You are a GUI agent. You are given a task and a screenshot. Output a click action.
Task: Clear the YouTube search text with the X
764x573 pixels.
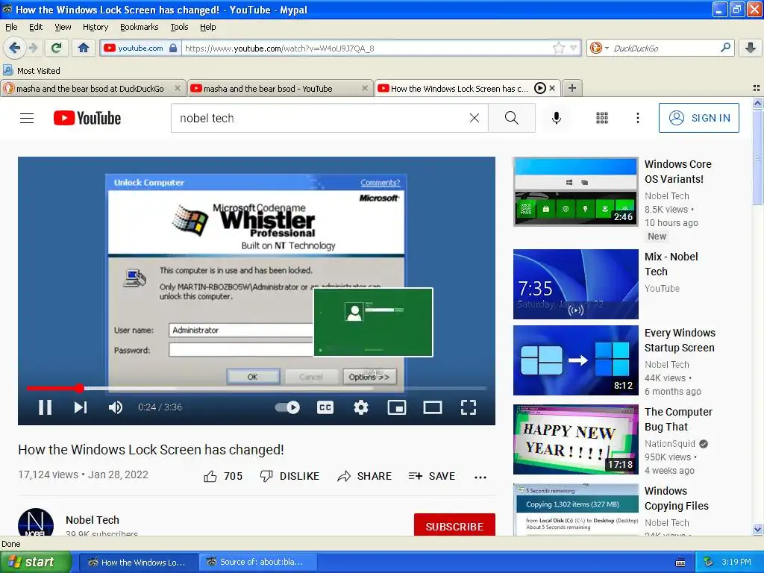pos(474,118)
